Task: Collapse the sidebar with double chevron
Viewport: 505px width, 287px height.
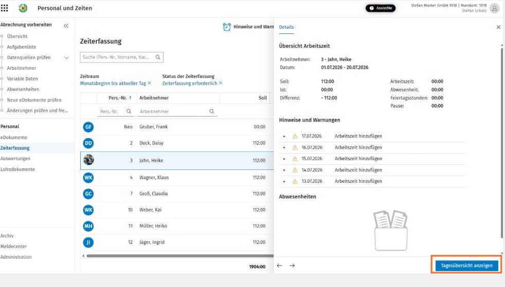Action: tap(66, 26)
